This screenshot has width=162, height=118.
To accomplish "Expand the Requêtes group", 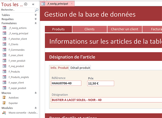I will [x=36, y=19].
